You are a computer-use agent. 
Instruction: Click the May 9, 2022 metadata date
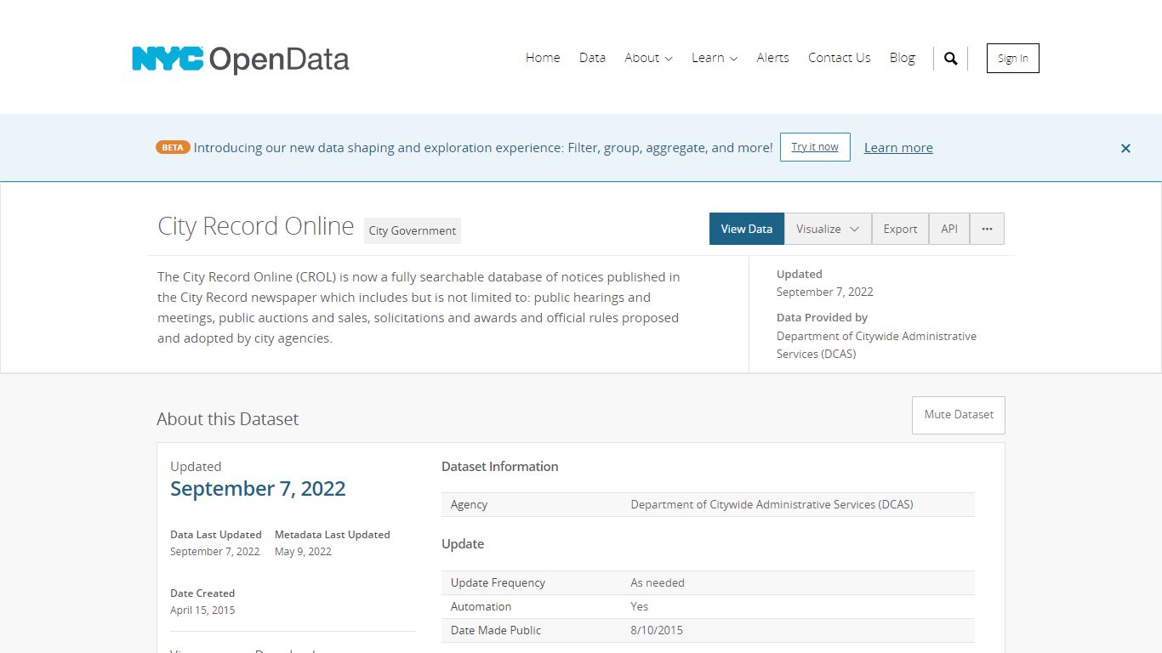tap(303, 552)
